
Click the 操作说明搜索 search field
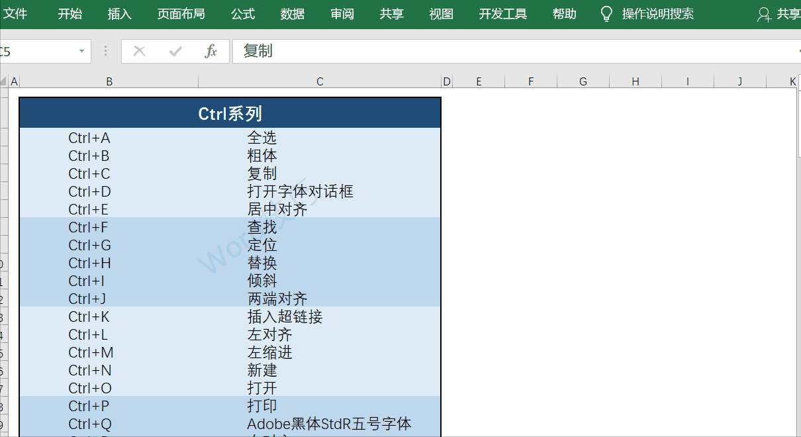[658, 14]
